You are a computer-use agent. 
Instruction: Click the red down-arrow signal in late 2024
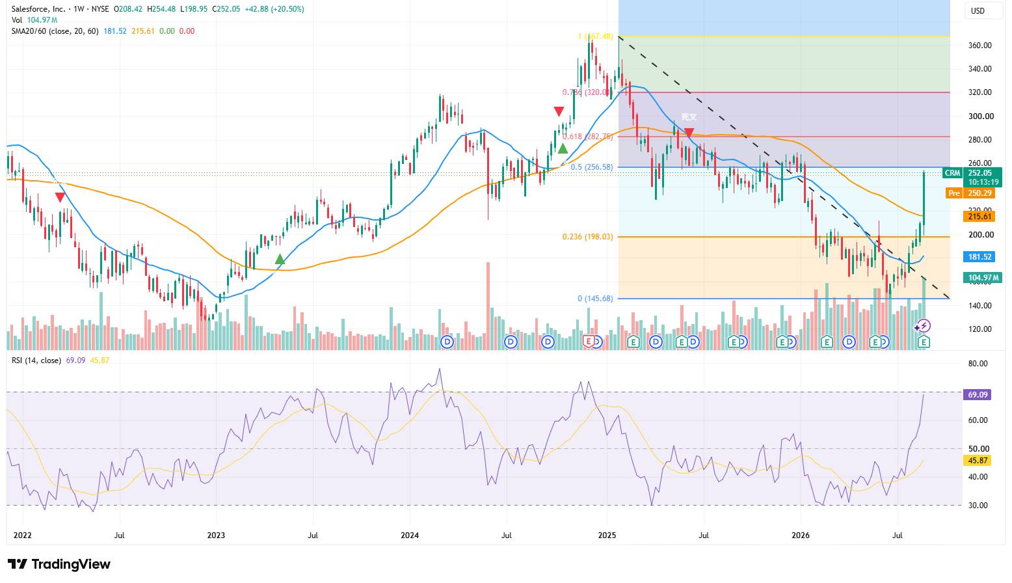pyautogui.click(x=559, y=112)
